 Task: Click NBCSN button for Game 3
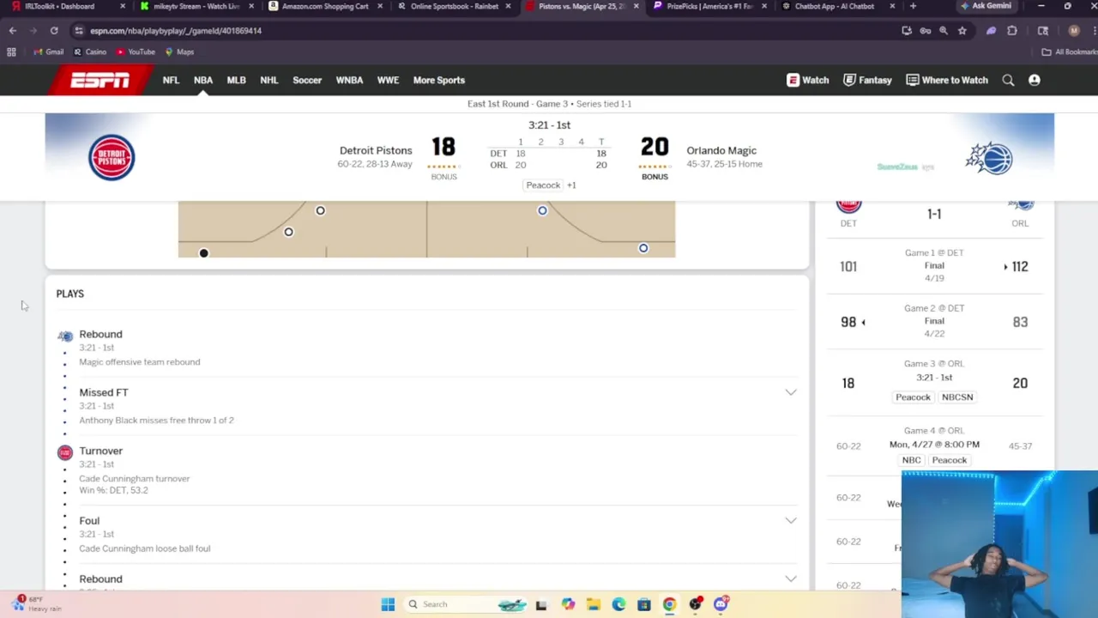tap(957, 397)
